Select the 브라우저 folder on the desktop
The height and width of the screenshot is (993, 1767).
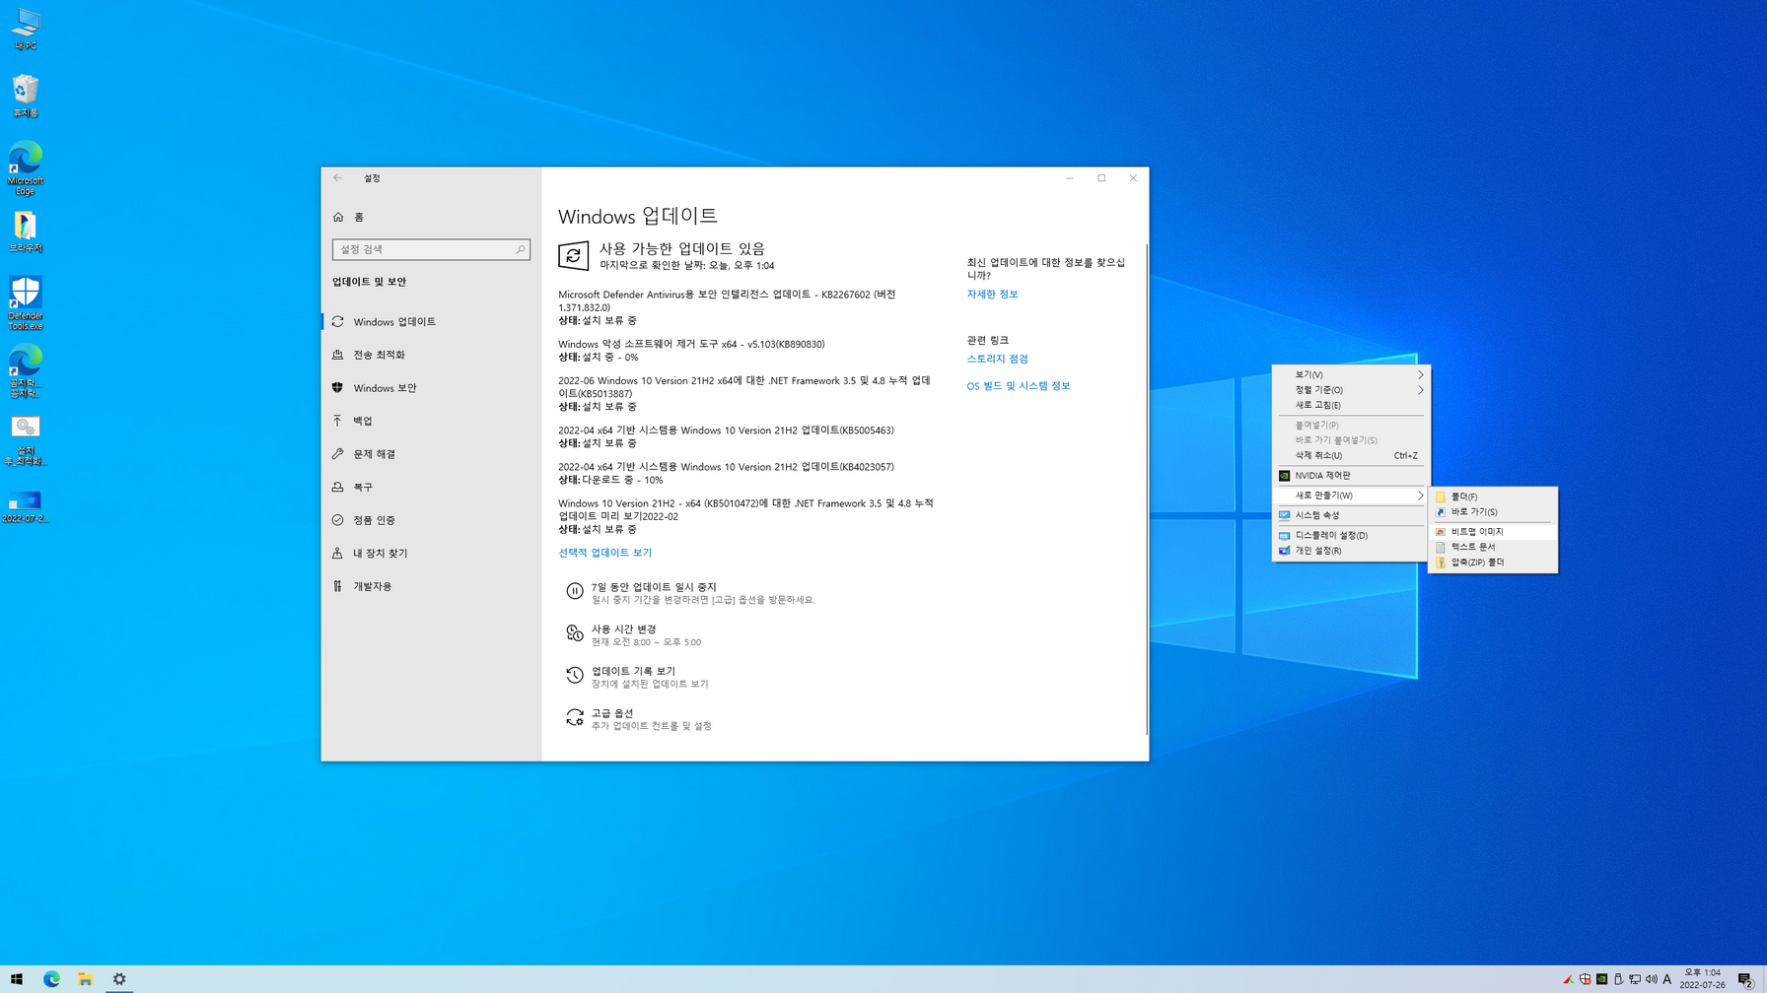(x=25, y=232)
